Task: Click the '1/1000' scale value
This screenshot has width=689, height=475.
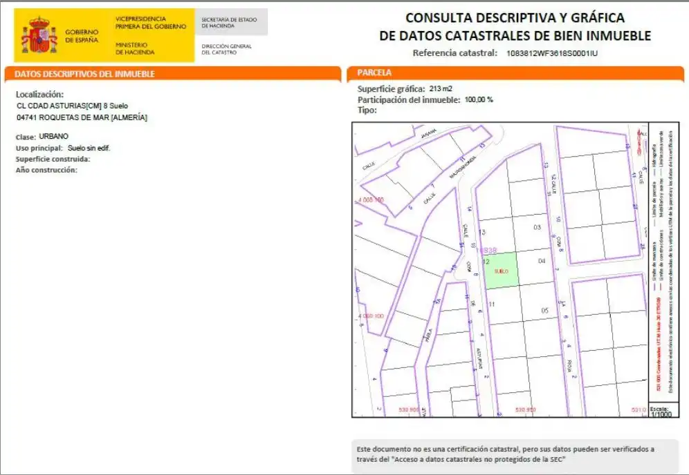Action: [661, 414]
